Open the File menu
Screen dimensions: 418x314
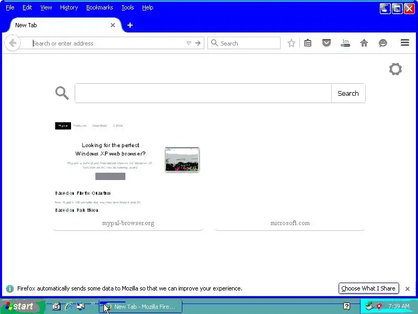pyautogui.click(x=10, y=7)
